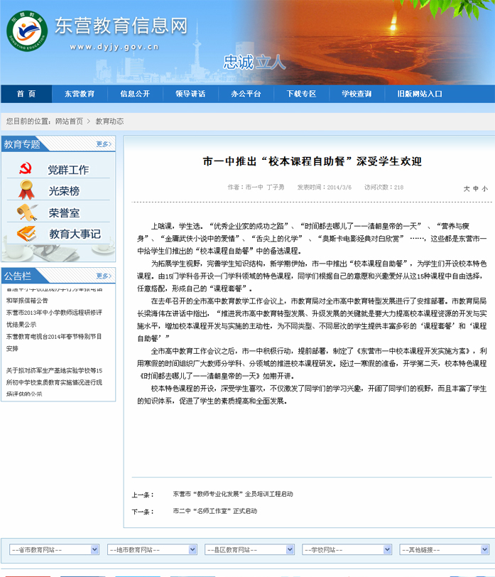Open the 荣誉室 topic link

coord(64,212)
